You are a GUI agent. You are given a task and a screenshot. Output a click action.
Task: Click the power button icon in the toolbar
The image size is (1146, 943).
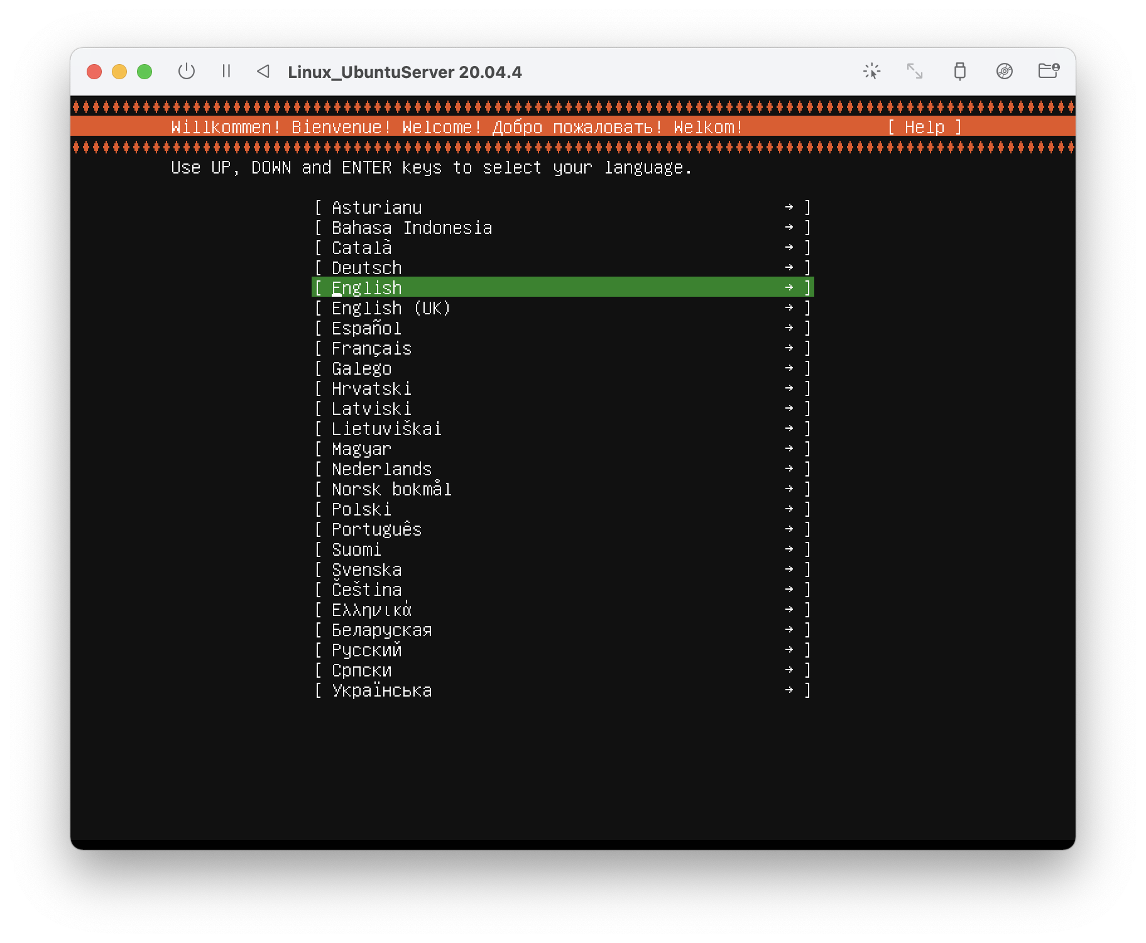tap(187, 71)
